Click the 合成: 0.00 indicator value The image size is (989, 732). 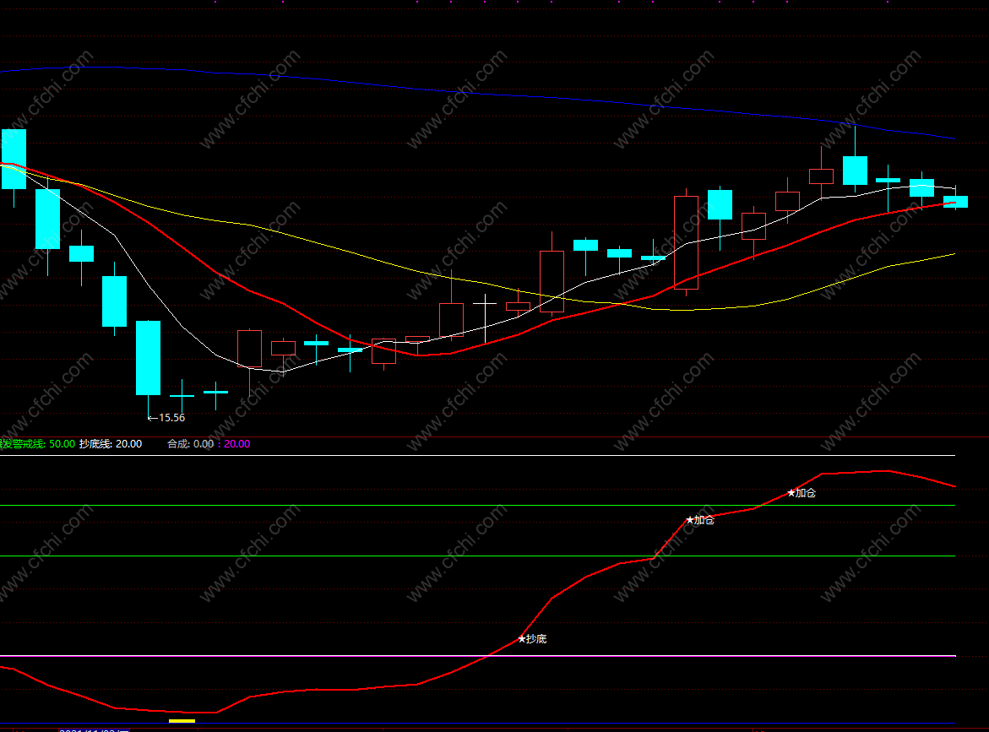click(190, 444)
